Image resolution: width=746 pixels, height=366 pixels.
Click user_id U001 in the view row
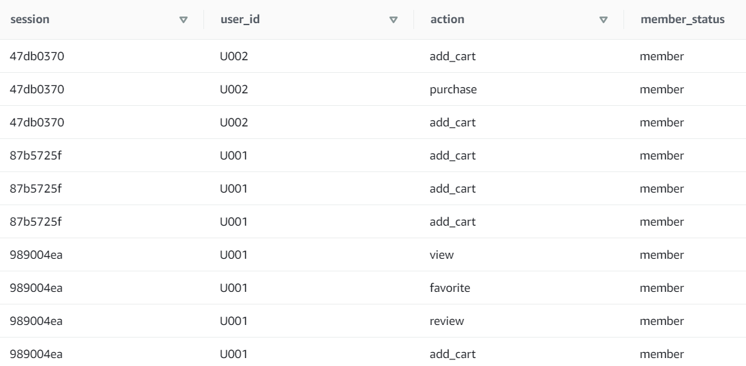(x=234, y=255)
